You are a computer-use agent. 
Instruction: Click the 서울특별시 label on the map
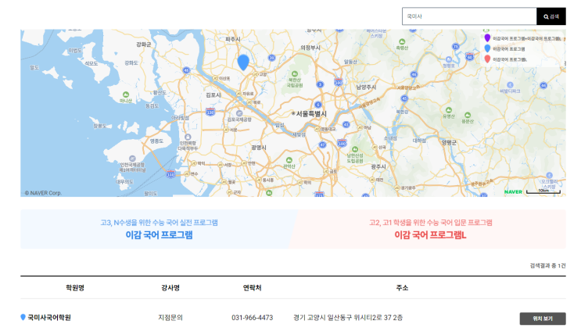(311, 114)
